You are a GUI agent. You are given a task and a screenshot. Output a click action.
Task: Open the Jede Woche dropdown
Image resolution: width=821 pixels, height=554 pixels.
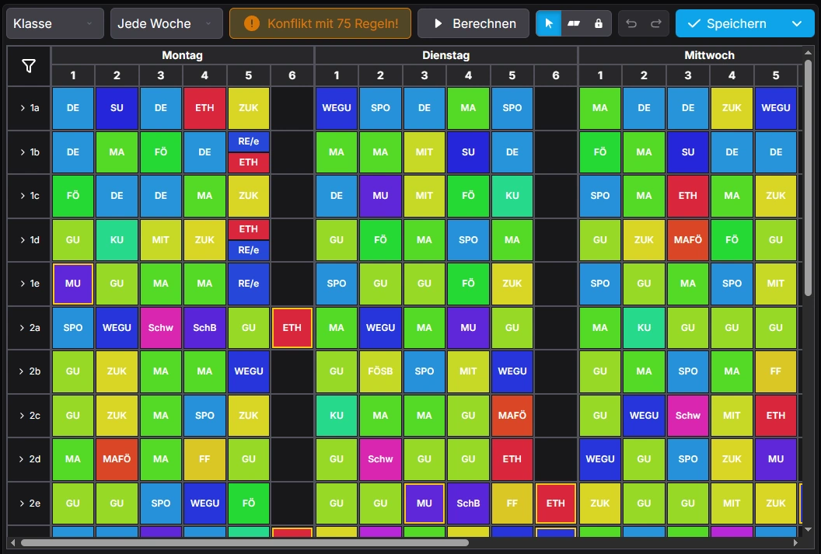point(166,23)
